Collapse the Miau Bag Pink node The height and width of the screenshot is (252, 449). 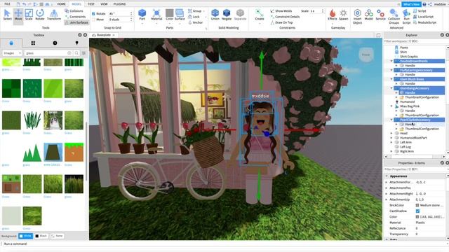[391, 106]
